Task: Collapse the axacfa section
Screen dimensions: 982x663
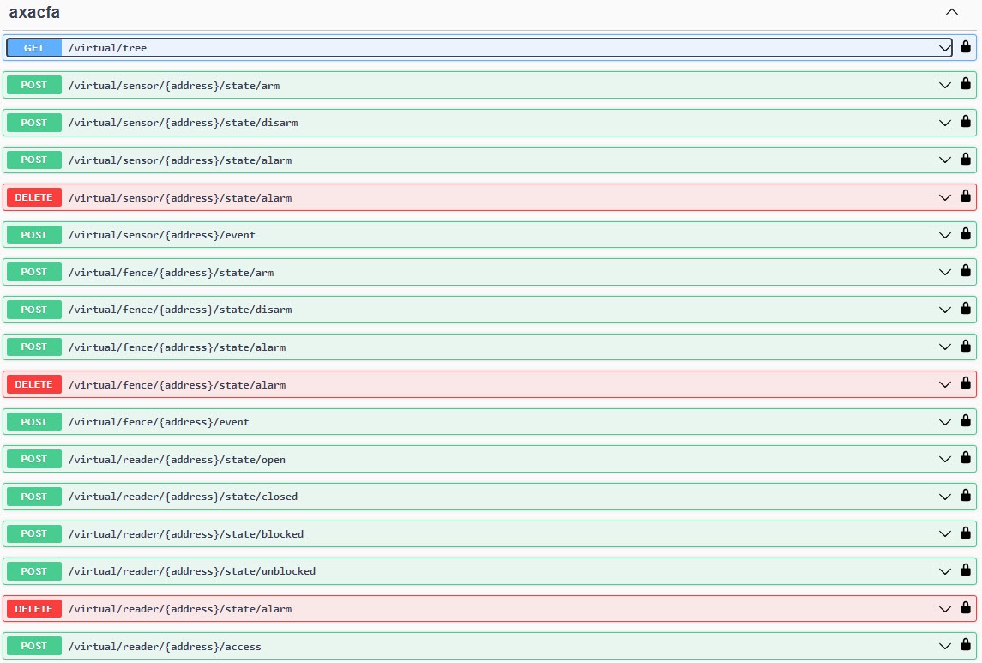Action: pos(951,13)
